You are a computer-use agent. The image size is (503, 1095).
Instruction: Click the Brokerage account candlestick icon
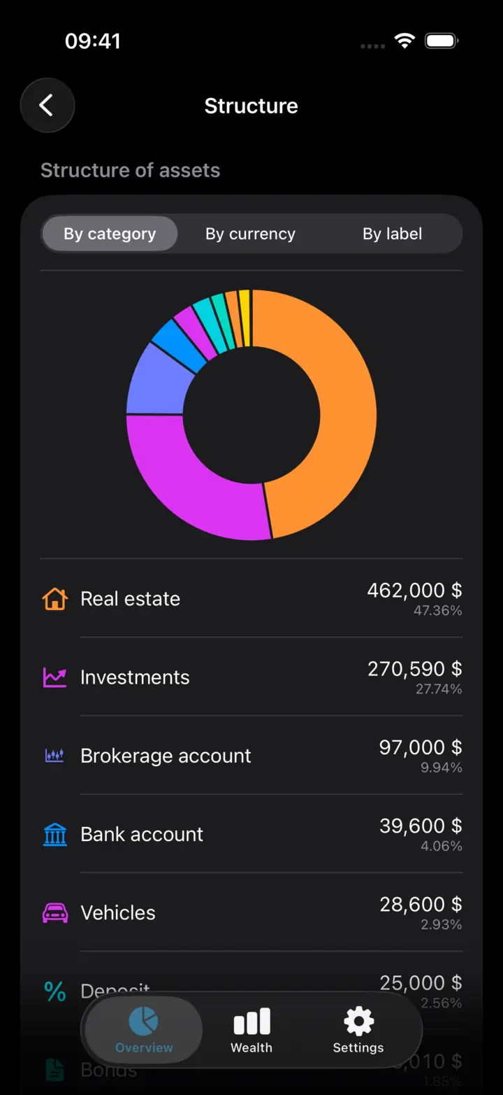tap(55, 756)
